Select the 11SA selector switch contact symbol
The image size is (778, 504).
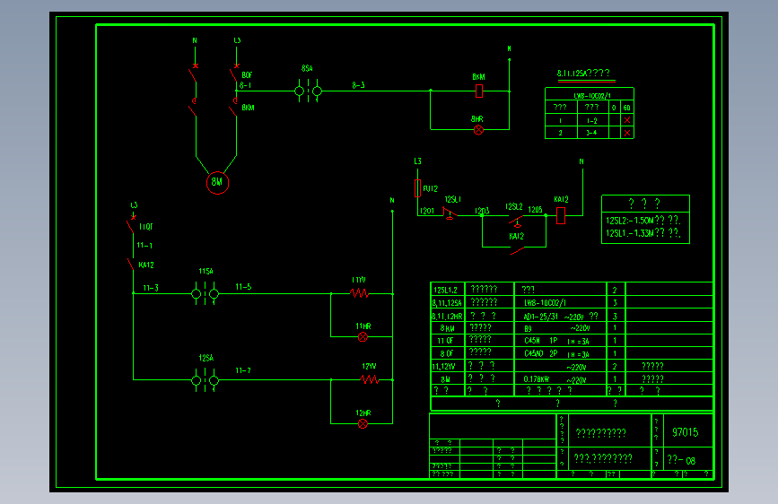tap(205, 293)
